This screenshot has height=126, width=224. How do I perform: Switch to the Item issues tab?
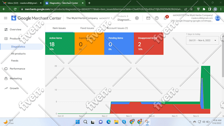click(59, 28)
